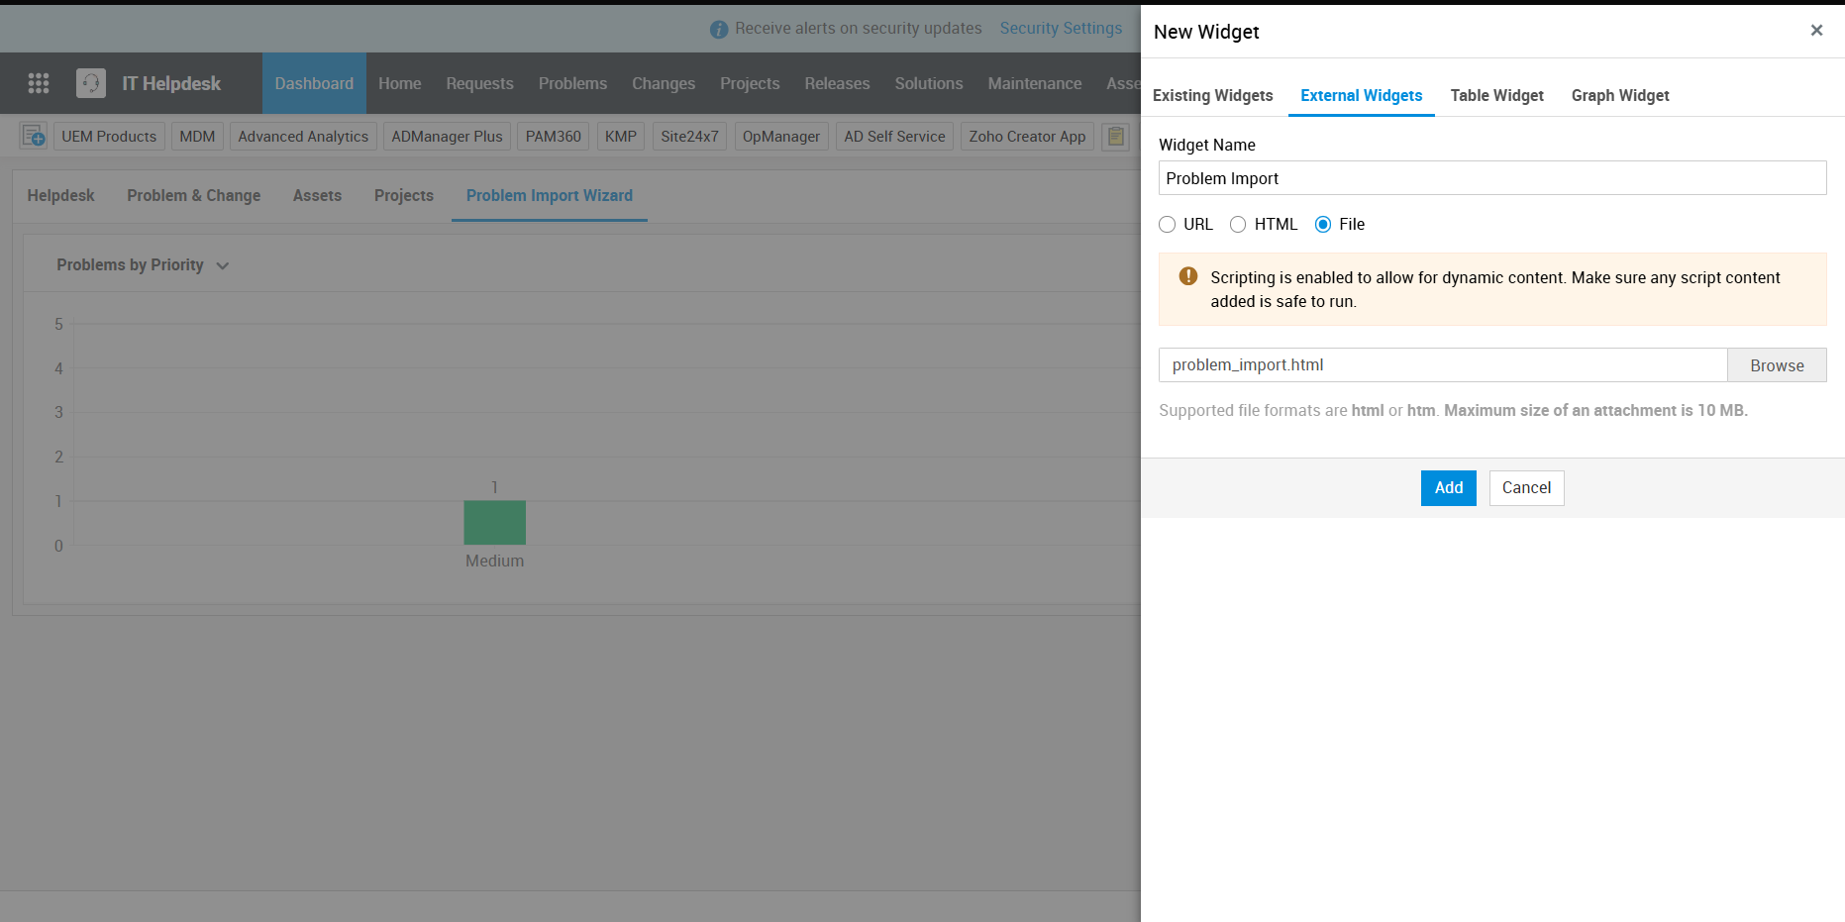1845x922 pixels.
Task: Click the green Medium priority bar
Action: (495, 522)
